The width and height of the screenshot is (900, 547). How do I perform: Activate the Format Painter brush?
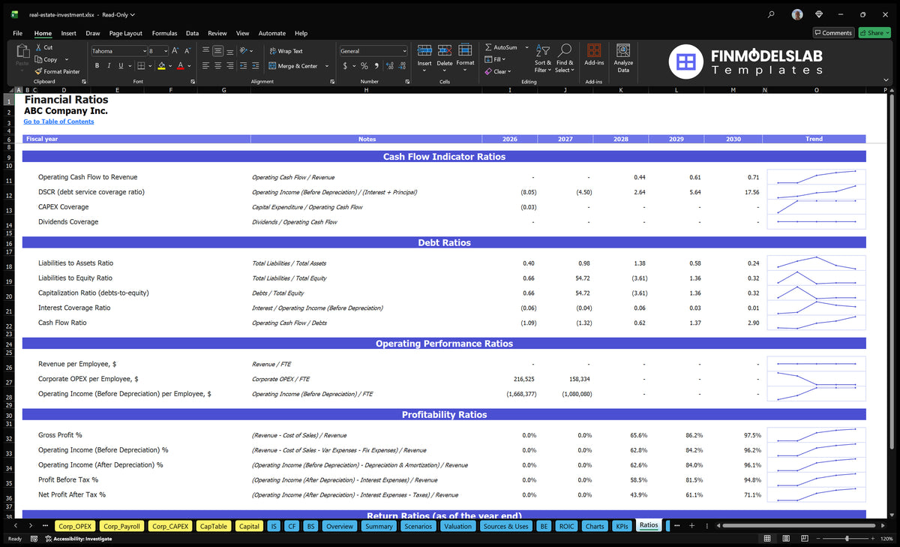click(x=38, y=71)
